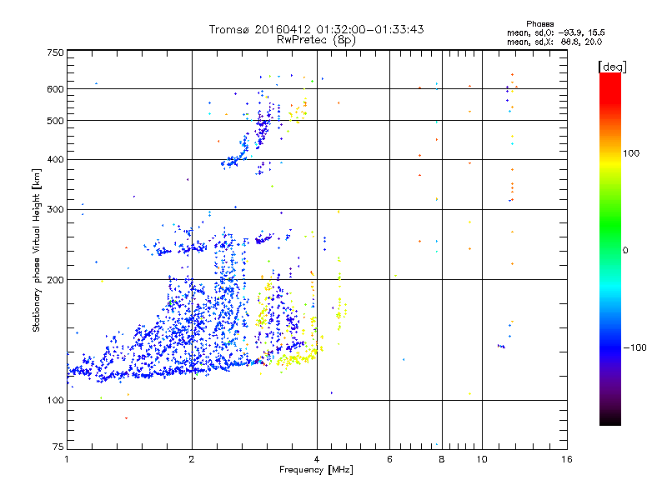The width and height of the screenshot is (667, 500).
Task: Click the x-axis tick label '6'
Action: (389, 459)
